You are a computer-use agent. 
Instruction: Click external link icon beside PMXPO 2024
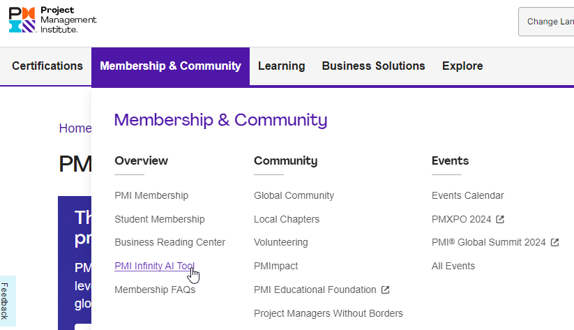[x=500, y=219]
